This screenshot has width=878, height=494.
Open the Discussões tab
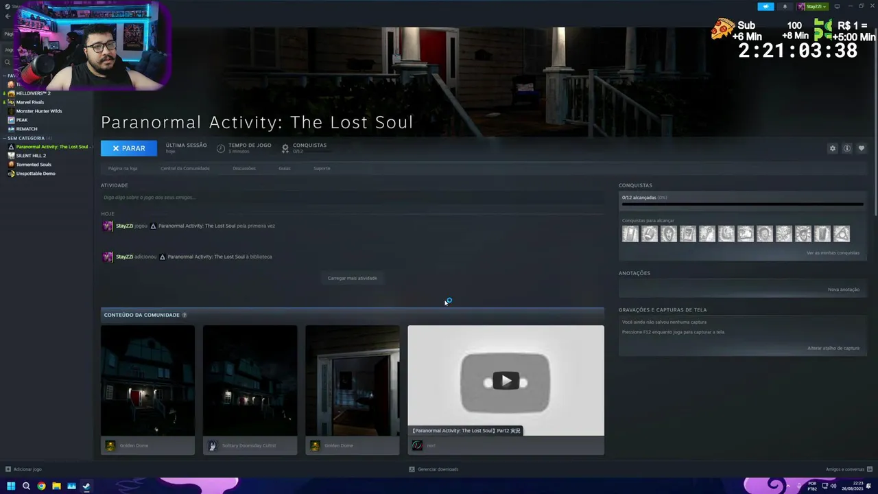coord(244,168)
